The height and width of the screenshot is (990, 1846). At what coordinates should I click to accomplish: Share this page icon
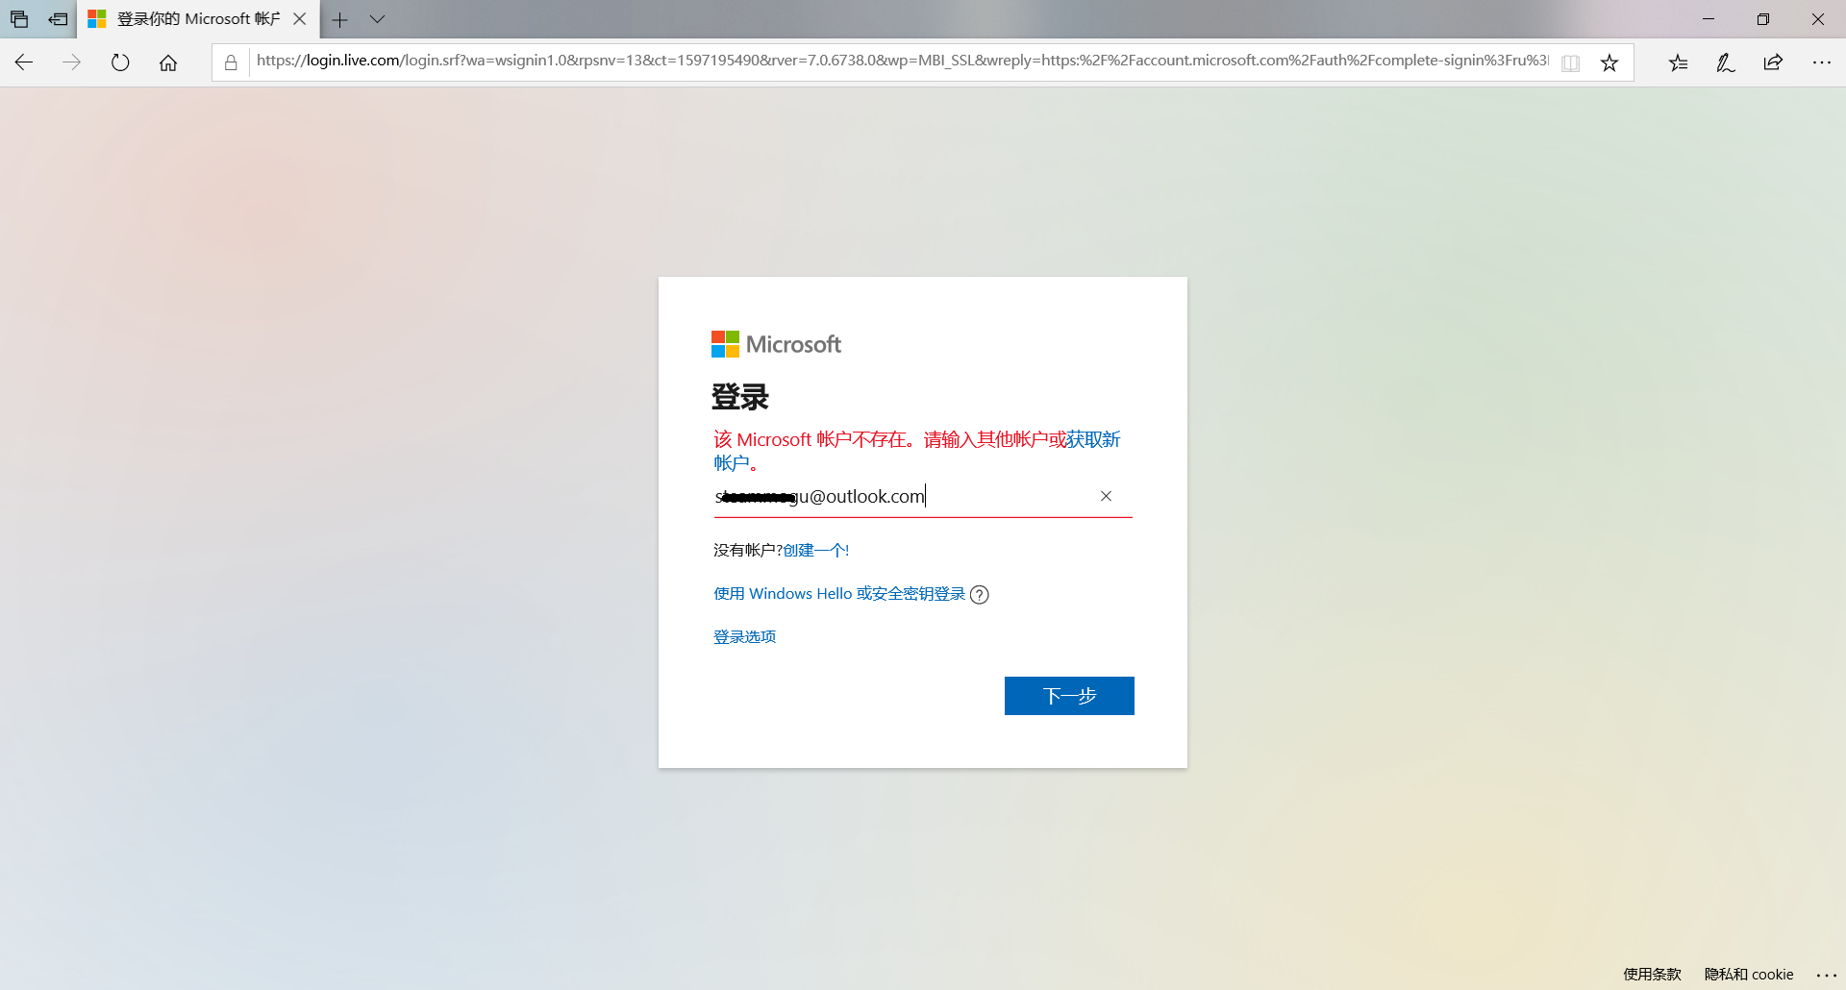[1774, 62]
